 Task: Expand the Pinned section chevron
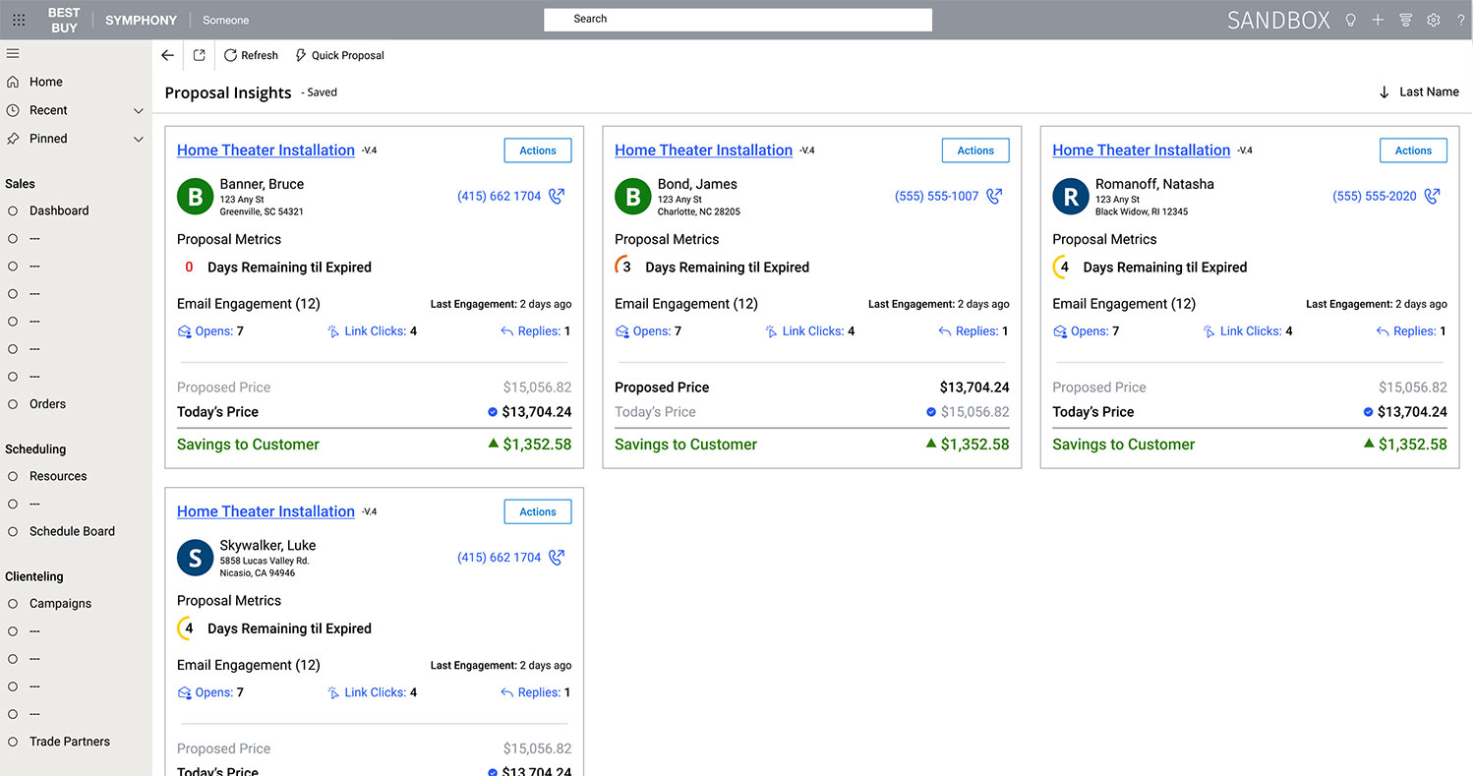click(138, 140)
